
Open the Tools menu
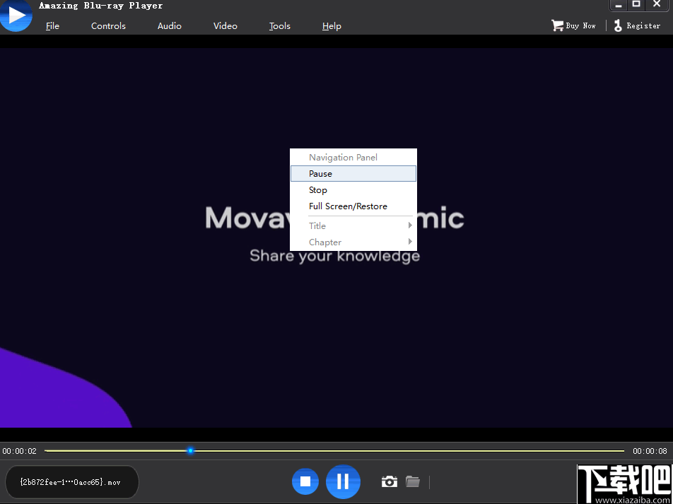click(x=280, y=26)
